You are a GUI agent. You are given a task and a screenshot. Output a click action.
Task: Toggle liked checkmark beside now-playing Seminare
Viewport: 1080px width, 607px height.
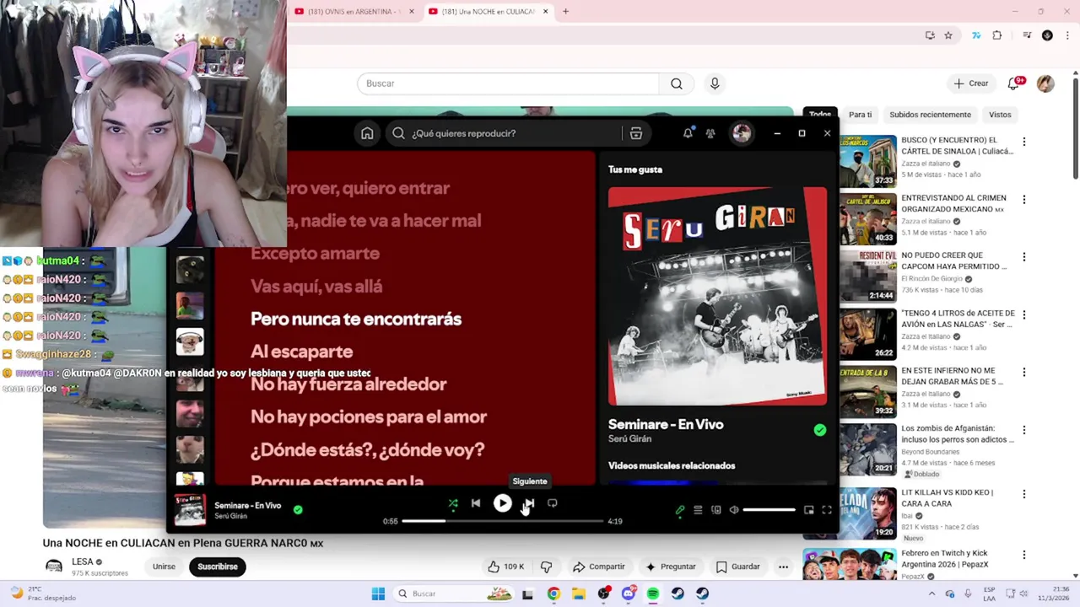(298, 509)
